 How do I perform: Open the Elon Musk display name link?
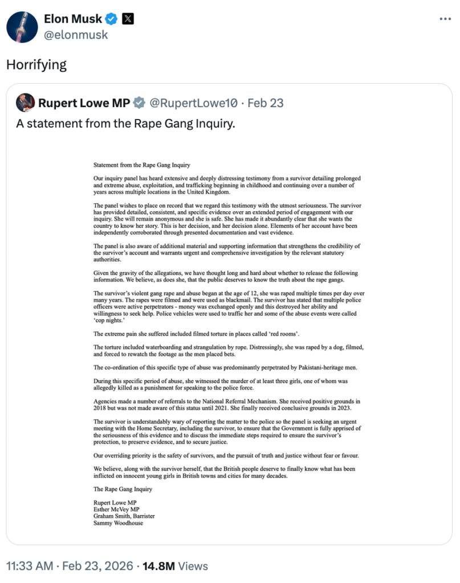[72, 19]
